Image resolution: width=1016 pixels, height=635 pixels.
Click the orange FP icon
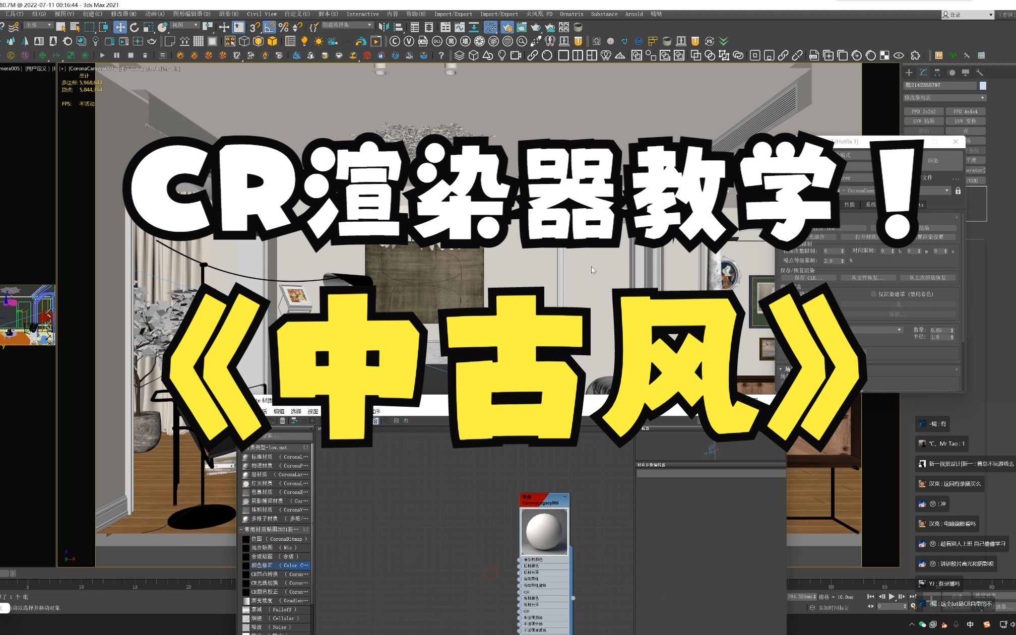[x=938, y=55]
